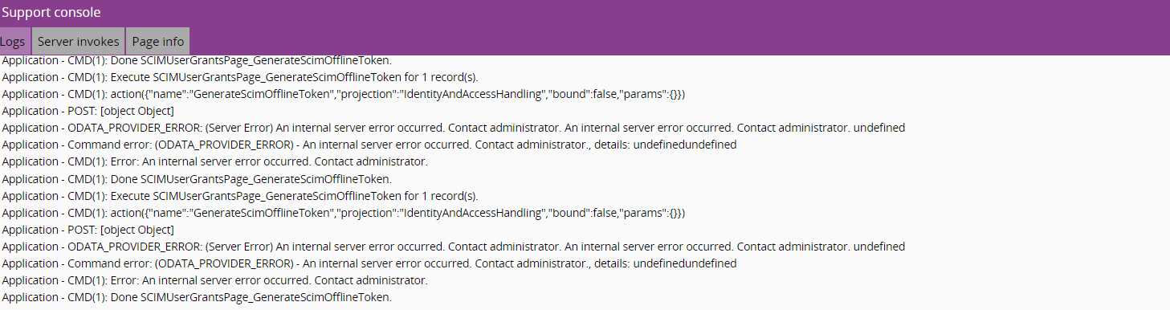The width and height of the screenshot is (1170, 310).
Task: Select the first 'CMD(1): Error' log line
Action: [x=214, y=161]
